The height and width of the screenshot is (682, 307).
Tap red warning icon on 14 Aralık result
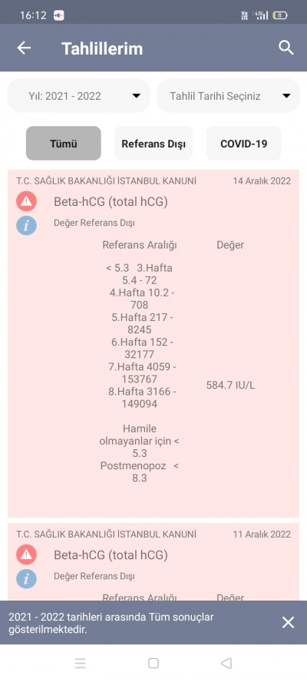point(27,201)
